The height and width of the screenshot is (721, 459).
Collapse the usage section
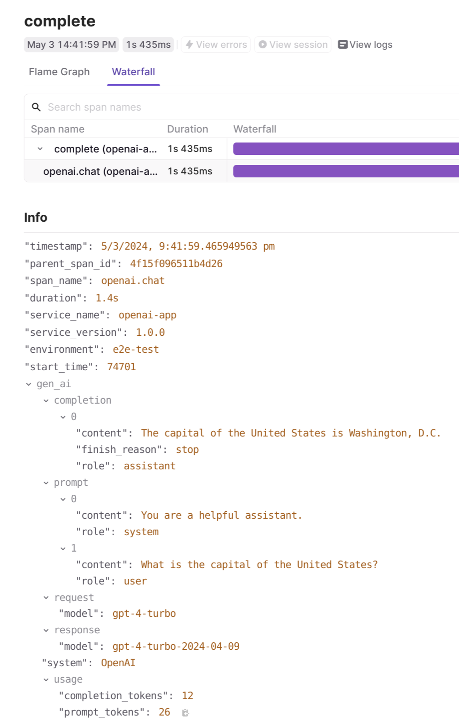coord(45,679)
